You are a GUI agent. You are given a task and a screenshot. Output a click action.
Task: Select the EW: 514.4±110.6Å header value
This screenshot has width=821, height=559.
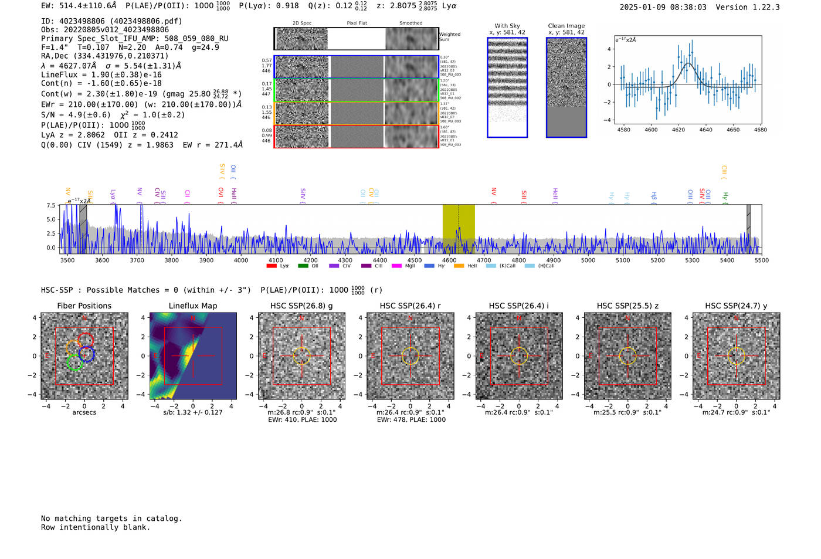[x=79, y=6]
